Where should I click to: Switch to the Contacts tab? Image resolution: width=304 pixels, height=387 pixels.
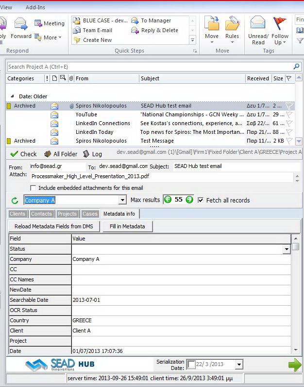[x=41, y=214]
